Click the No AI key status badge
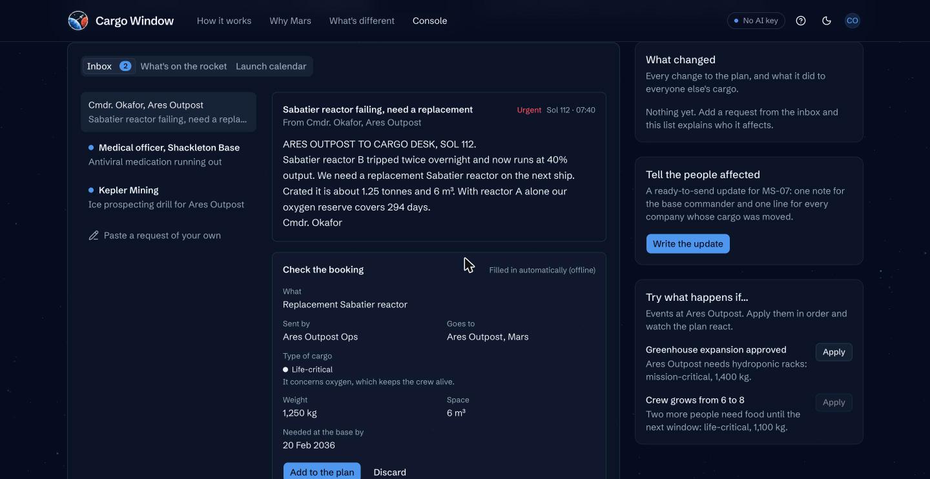This screenshot has height=479, width=930. (756, 21)
